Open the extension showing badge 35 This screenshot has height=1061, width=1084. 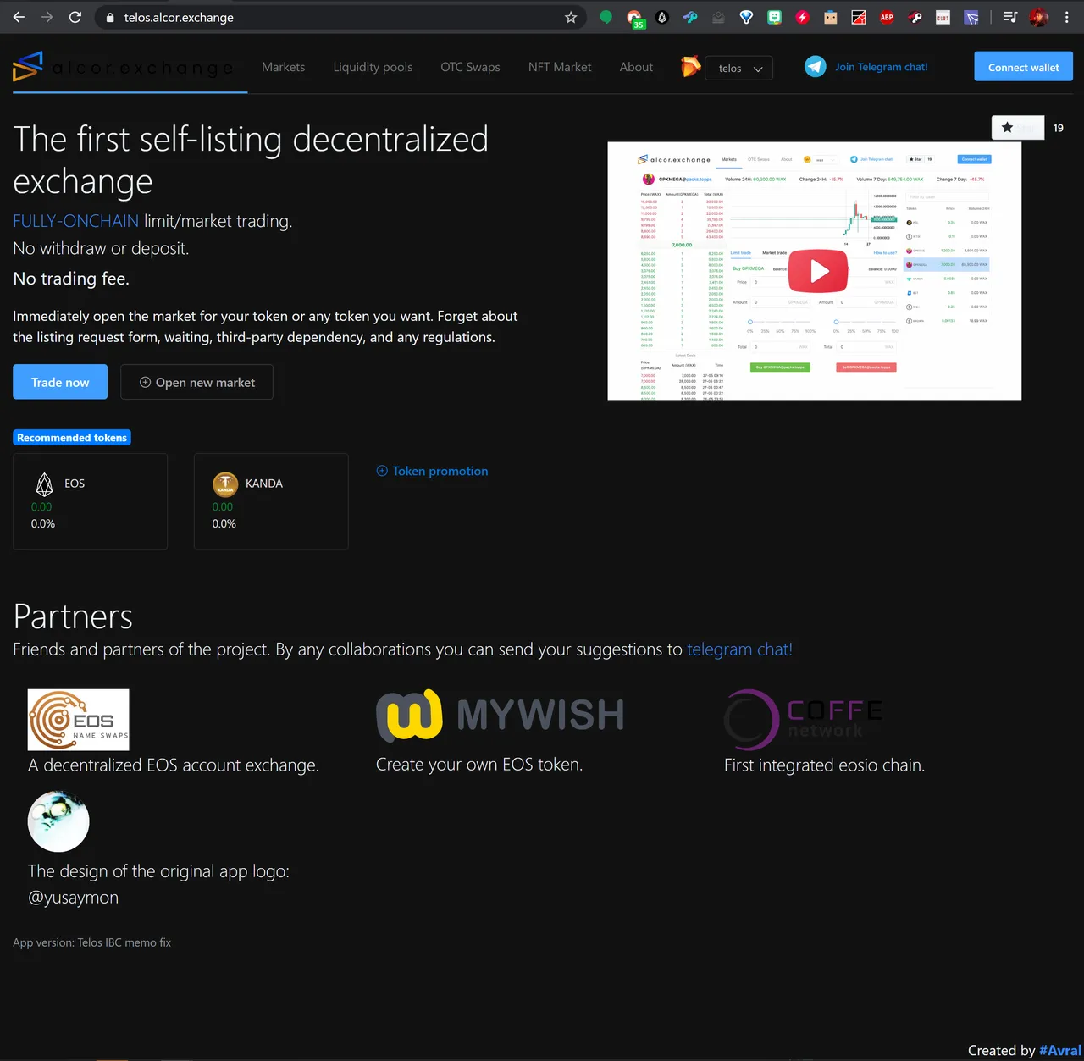(x=634, y=18)
